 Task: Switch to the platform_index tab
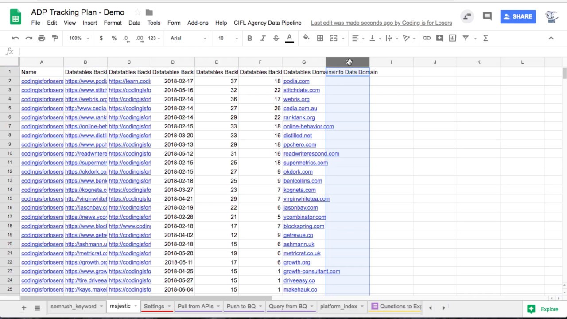[338, 307]
